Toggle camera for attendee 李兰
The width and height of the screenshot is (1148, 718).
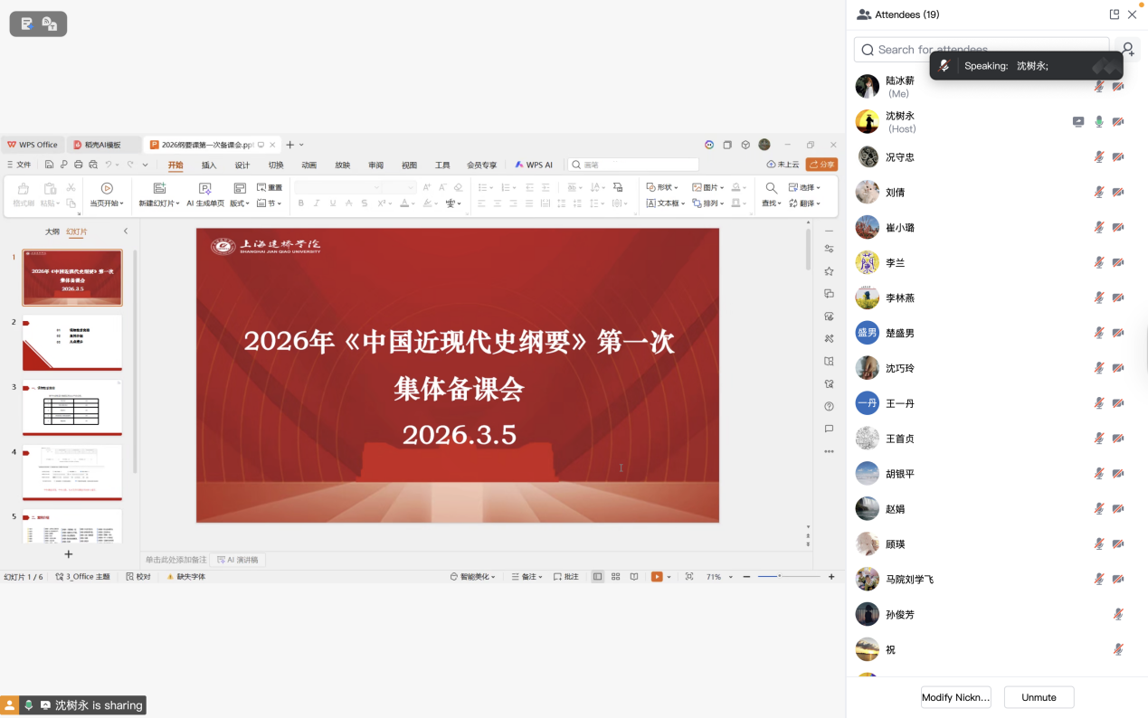click(1119, 262)
